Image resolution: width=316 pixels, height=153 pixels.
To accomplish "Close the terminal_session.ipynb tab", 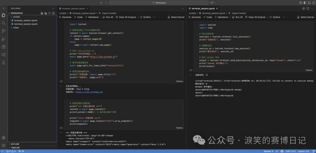I will point(217,8).
